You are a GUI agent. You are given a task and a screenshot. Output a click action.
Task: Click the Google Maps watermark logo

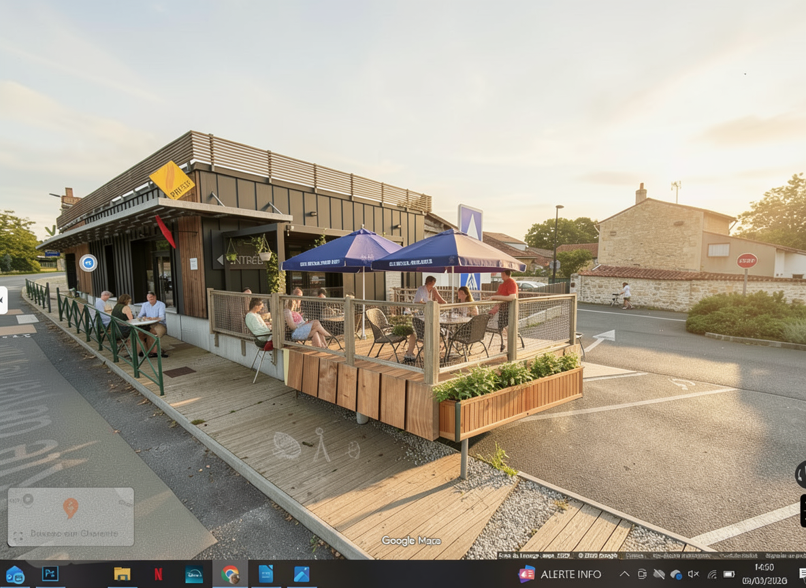pyautogui.click(x=410, y=540)
